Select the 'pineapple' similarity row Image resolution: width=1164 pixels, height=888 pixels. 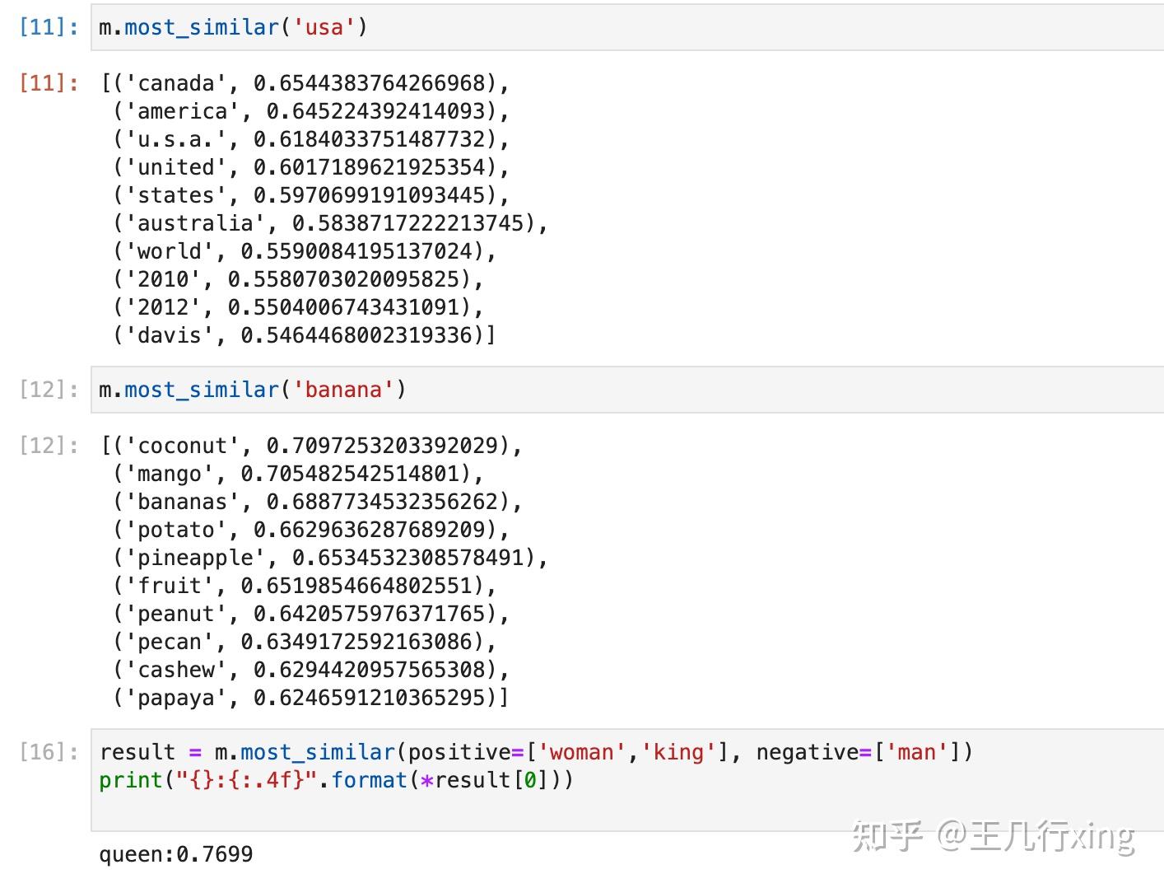[x=329, y=558]
